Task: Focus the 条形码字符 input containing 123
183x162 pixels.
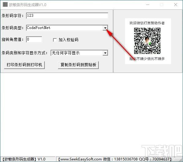Action: pos(67,16)
